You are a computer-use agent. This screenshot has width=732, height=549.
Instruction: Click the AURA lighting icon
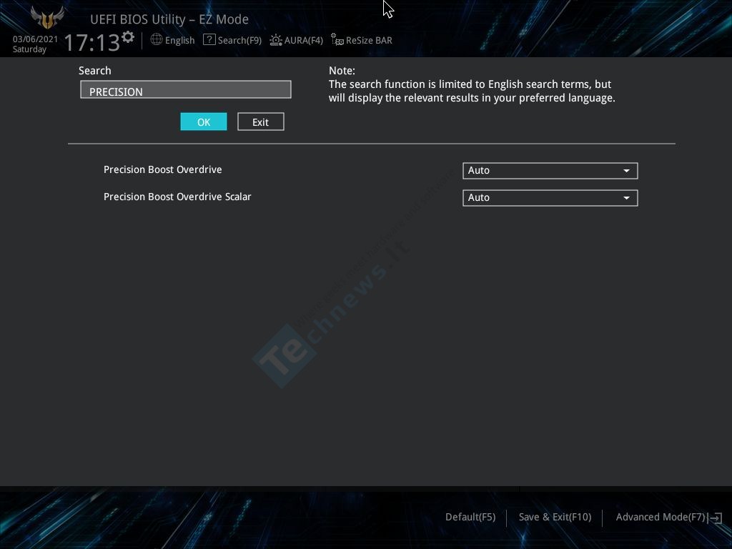276,40
